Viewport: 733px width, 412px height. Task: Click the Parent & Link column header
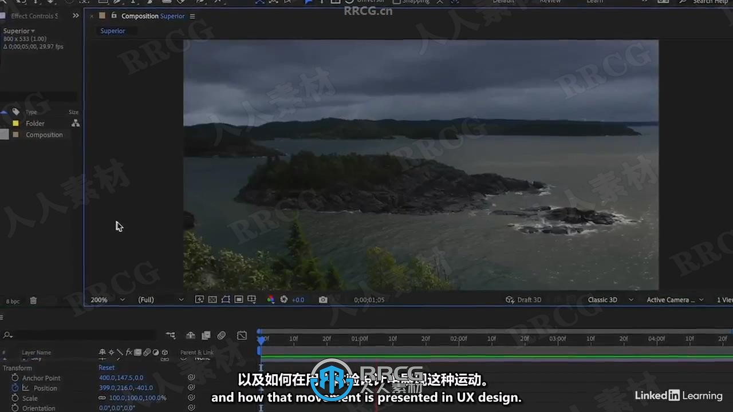click(197, 352)
